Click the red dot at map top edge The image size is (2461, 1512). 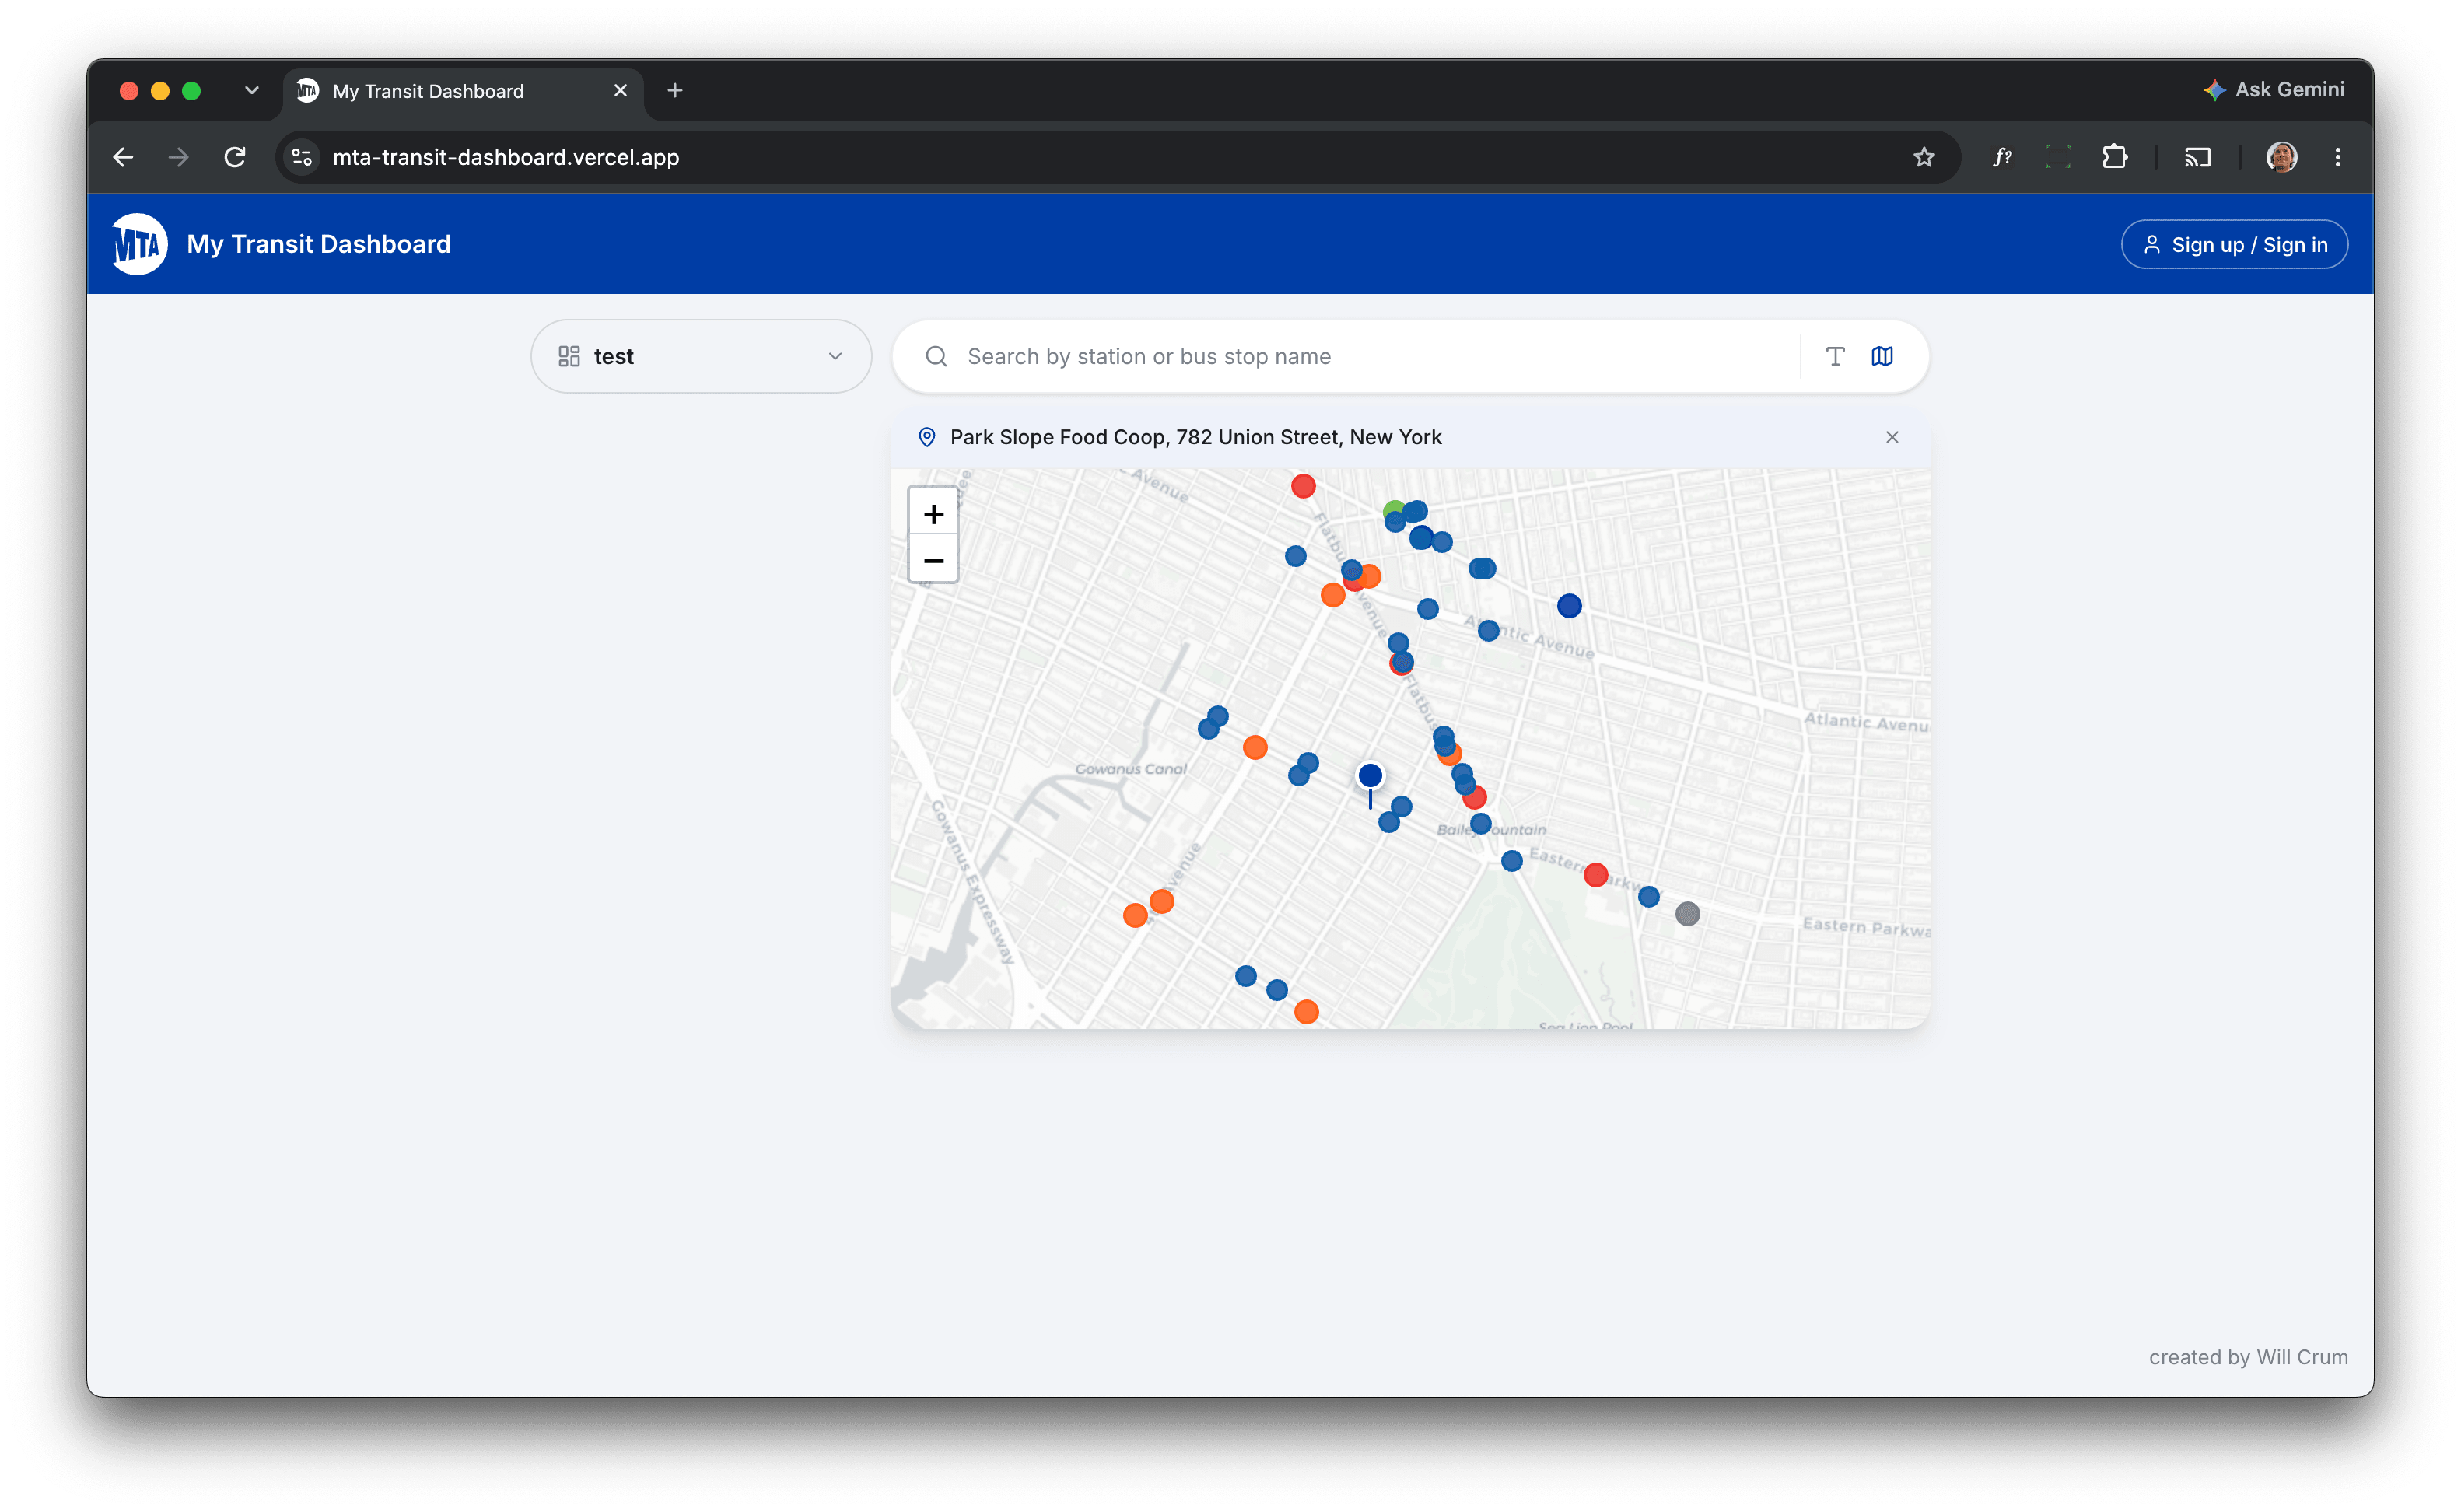[x=1302, y=487]
